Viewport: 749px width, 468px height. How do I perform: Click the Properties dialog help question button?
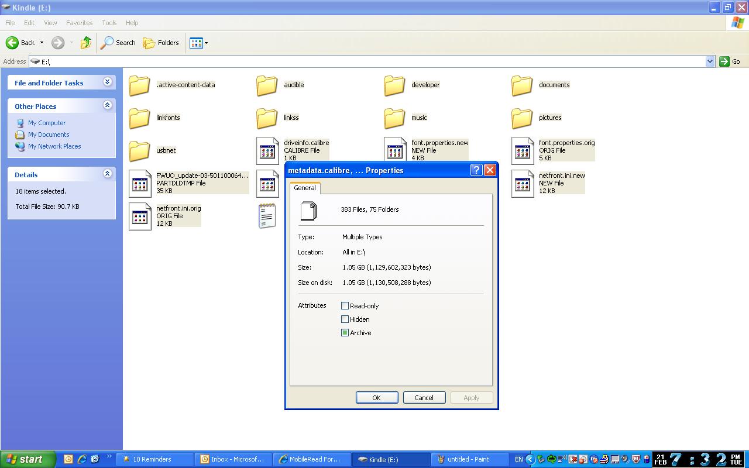click(x=476, y=170)
